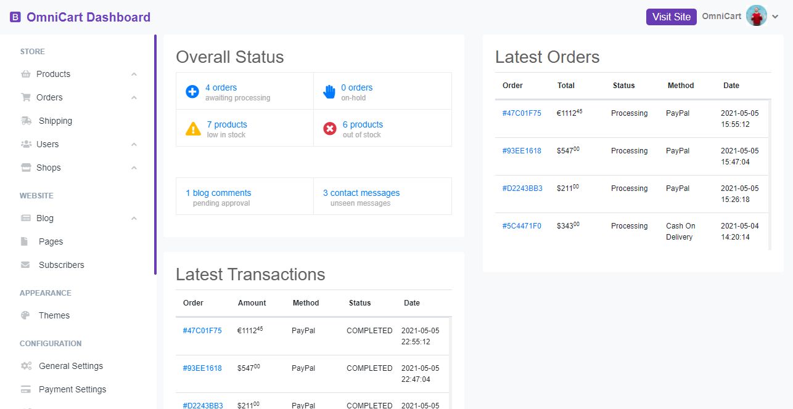Open #47C01F75 in Latest Transactions
793x409 pixels.
[202, 331]
